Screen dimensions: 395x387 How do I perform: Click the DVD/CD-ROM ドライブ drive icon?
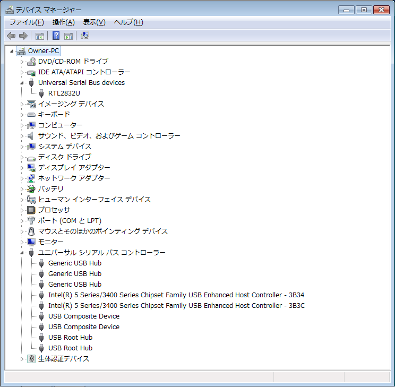31,62
